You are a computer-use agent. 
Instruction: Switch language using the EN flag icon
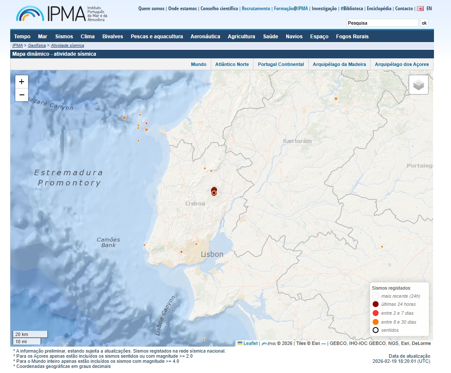[420, 9]
